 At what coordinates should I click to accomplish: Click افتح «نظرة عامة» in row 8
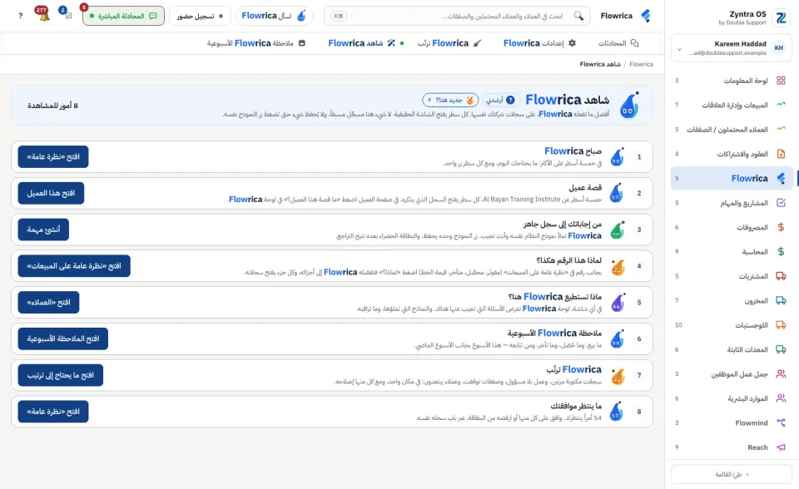(x=53, y=412)
